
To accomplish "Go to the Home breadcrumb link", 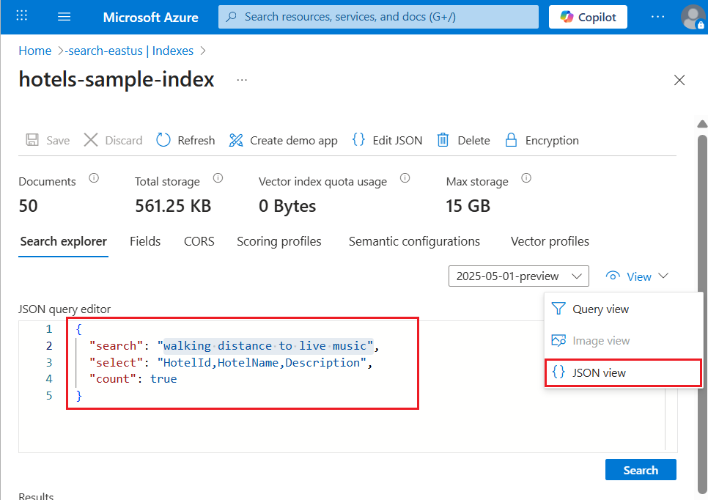I will [x=35, y=51].
